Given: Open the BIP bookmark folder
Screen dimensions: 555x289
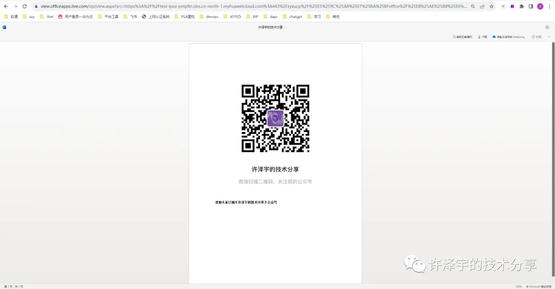Looking at the screenshot, I should point(252,16).
